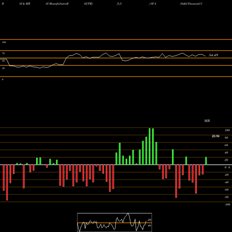
Task: Click the 50 level label on RSI axis
Action: coord(3,61)
